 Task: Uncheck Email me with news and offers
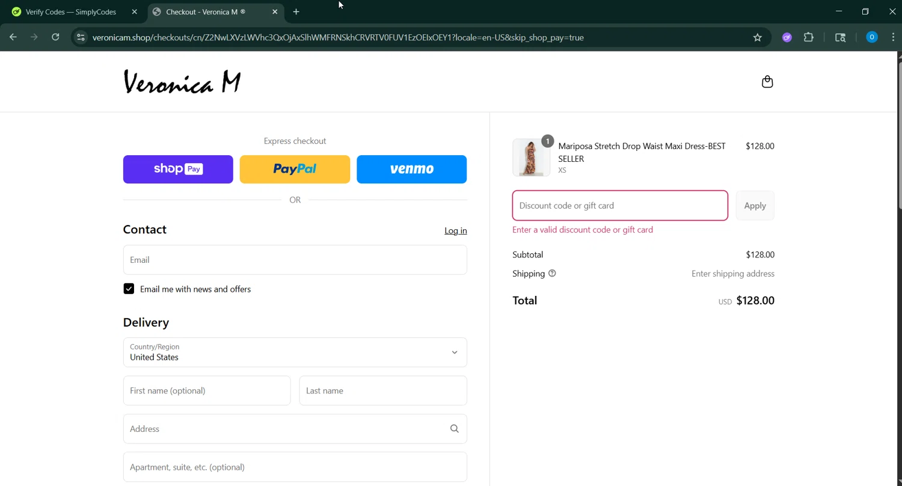pyautogui.click(x=129, y=289)
